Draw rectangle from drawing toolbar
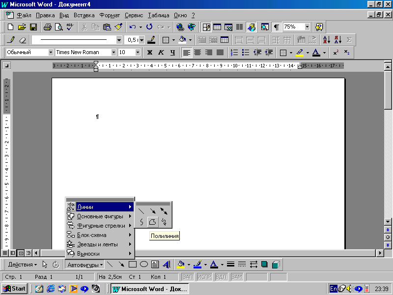The height and width of the screenshot is (295, 393). click(x=132, y=265)
